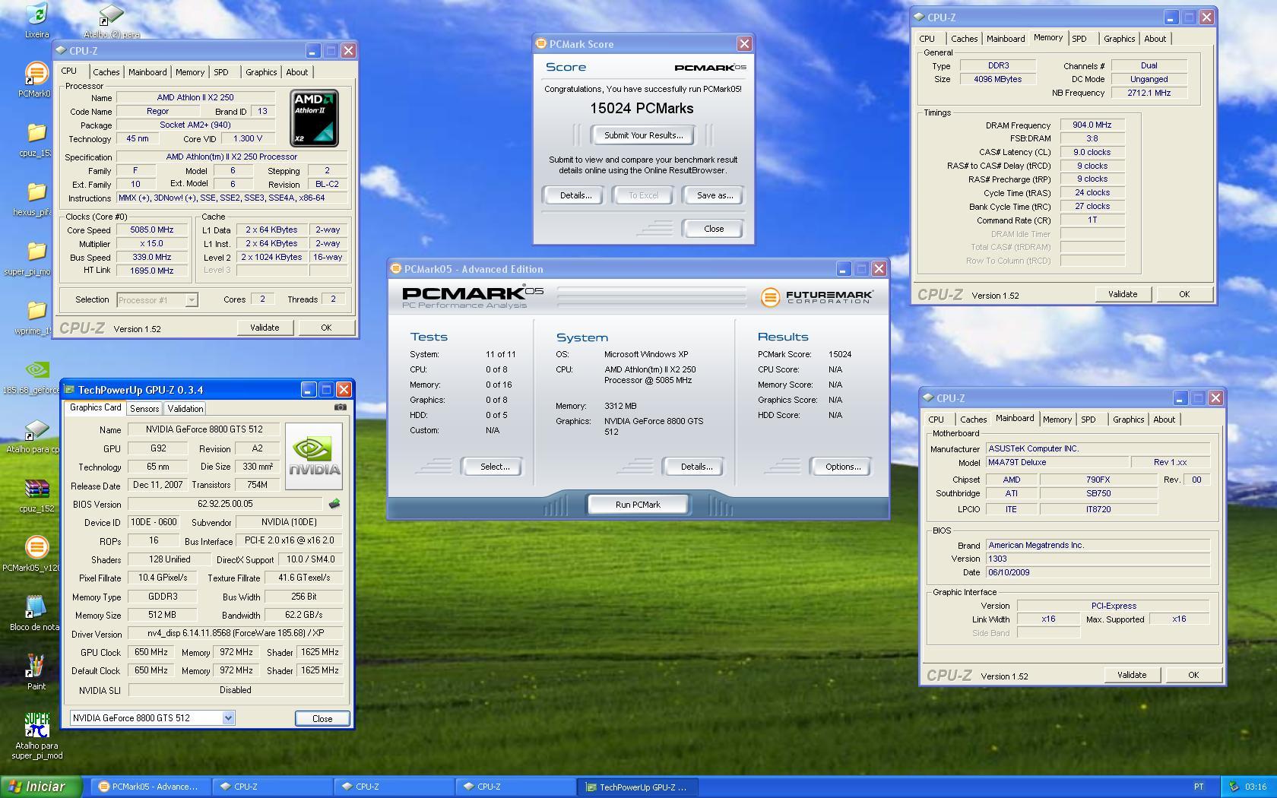Click the BIOS Version 62.92.25.00.05 field
This screenshot has height=798, width=1277.
(225, 504)
